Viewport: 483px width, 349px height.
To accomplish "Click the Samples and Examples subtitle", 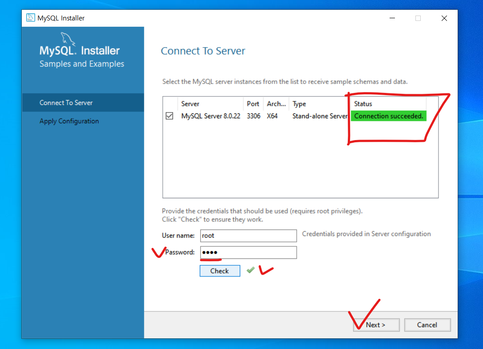I will pos(82,64).
